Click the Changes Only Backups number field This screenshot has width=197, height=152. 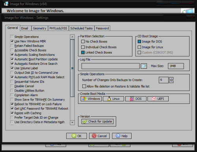164,80
